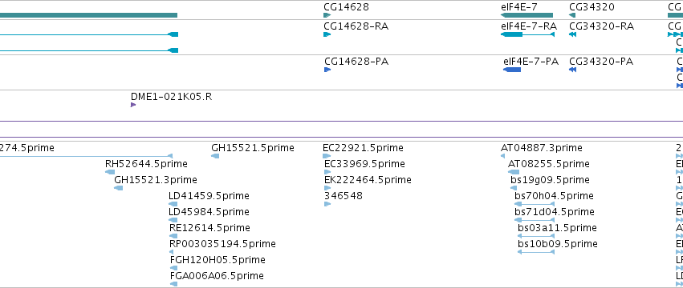Screen dimensions: 683x288
Task: Select the CG14628-RA transcript arrow
Action: [x=327, y=34]
